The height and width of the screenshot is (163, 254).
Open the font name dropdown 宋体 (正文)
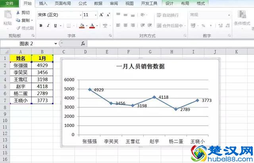[x=81, y=15]
